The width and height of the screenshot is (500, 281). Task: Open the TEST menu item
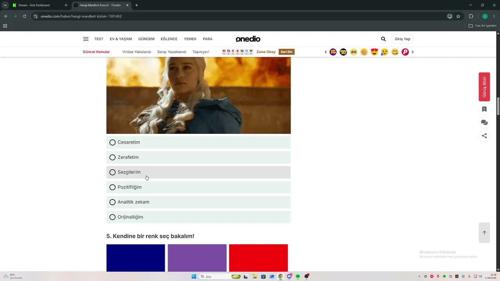(x=99, y=39)
